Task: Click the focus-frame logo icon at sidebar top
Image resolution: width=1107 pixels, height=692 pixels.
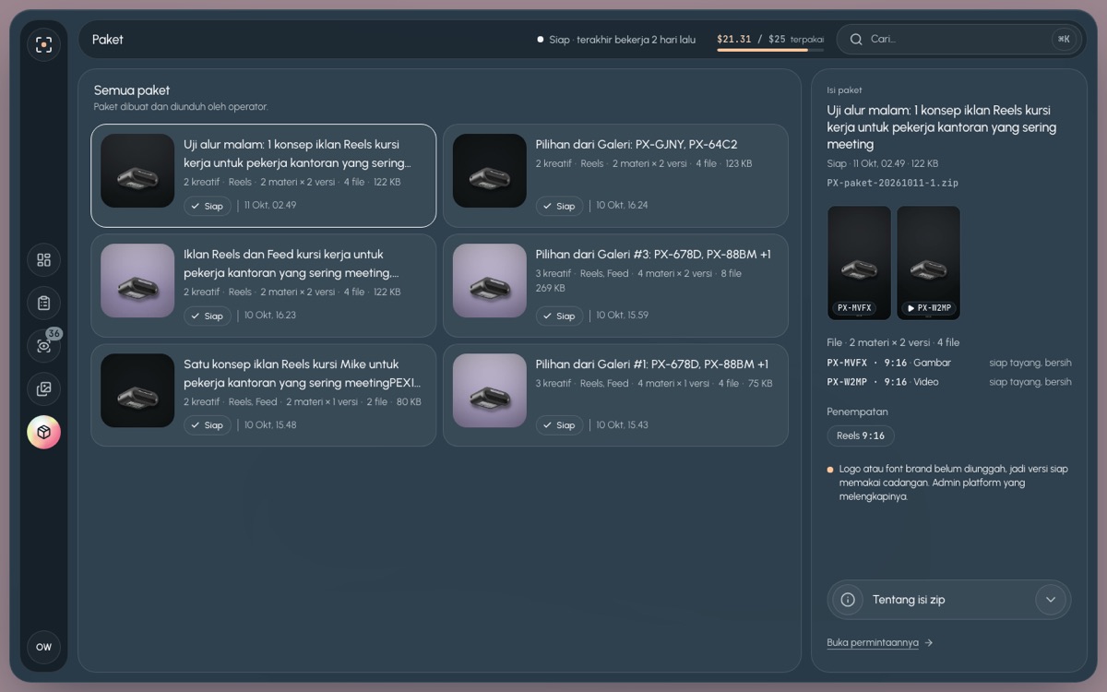Action: [43, 44]
